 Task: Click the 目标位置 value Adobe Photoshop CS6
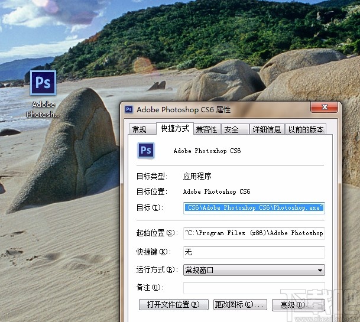point(216,191)
